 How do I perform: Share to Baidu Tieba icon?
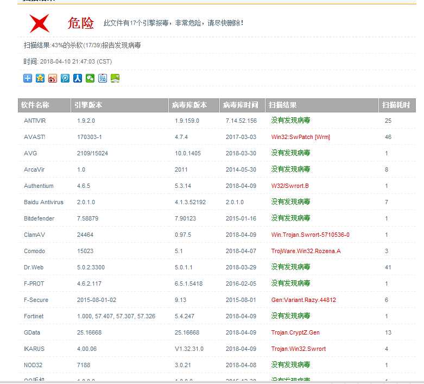103,78
